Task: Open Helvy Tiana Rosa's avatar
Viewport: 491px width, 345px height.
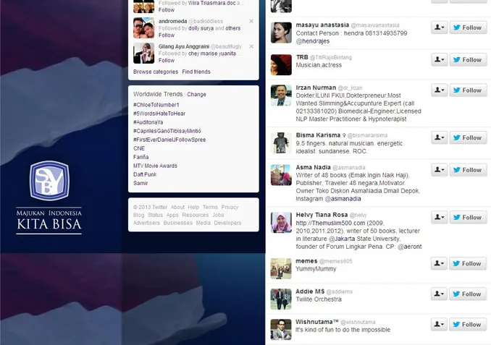Action: [x=281, y=222]
